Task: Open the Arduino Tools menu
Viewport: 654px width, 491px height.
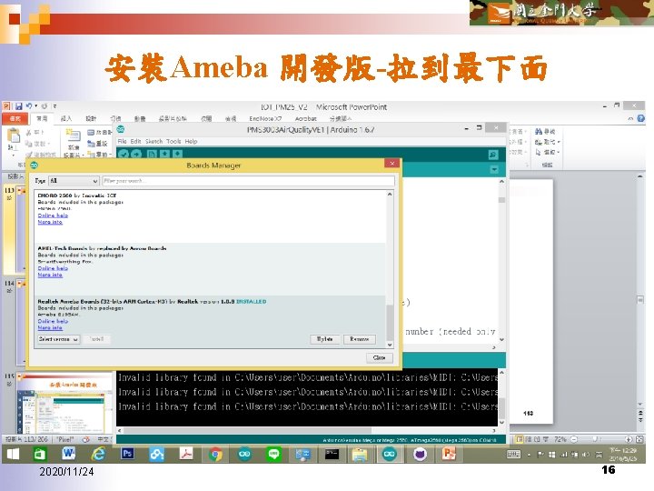Action: [x=173, y=142]
